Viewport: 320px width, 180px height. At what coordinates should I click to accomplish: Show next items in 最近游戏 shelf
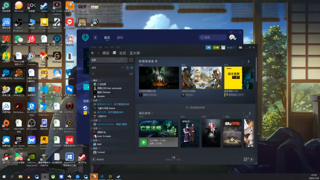tap(250, 113)
